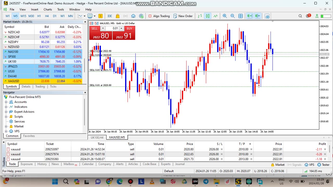
Task: Click the 0.01 volume input field
Action: tap(112, 28)
